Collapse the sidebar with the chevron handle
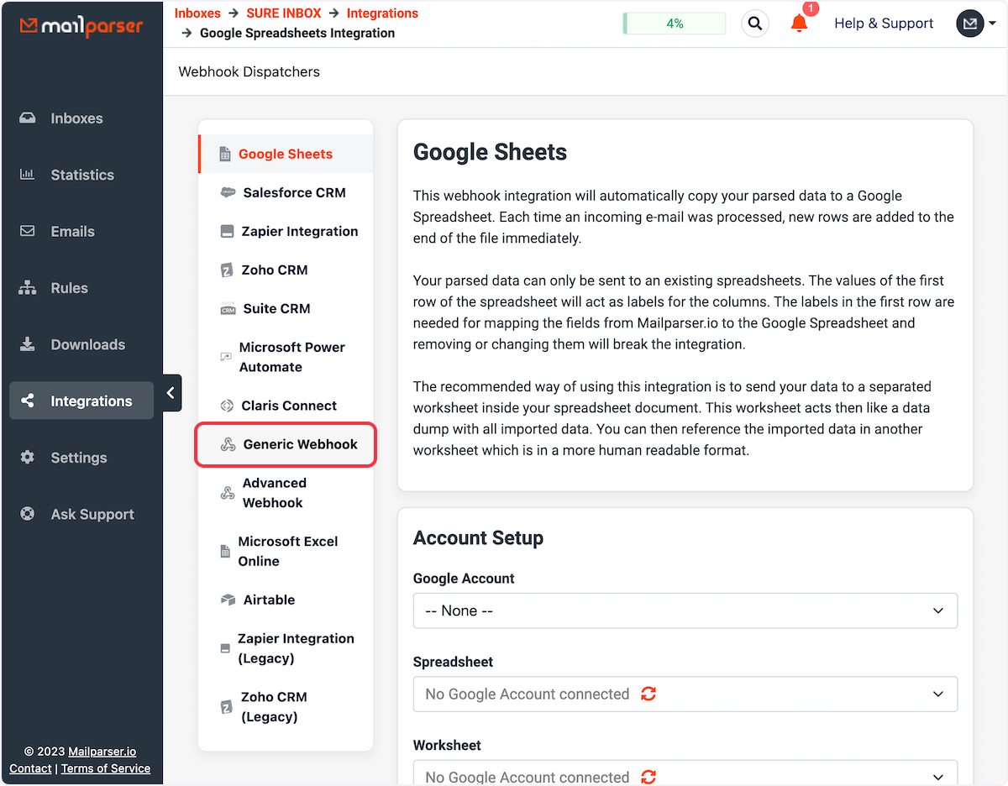Viewport: 1008px width, 786px height. click(x=171, y=393)
